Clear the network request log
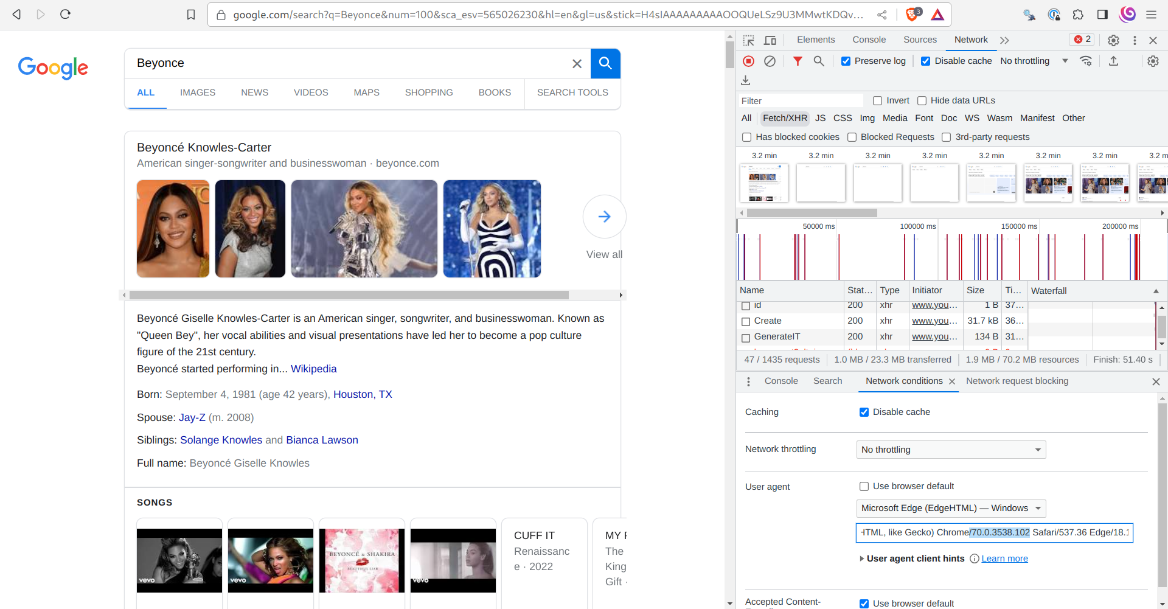The image size is (1168, 609). (x=771, y=61)
